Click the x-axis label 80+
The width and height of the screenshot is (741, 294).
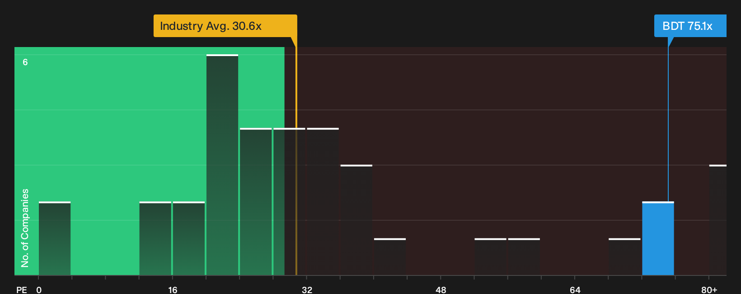click(709, 289)
